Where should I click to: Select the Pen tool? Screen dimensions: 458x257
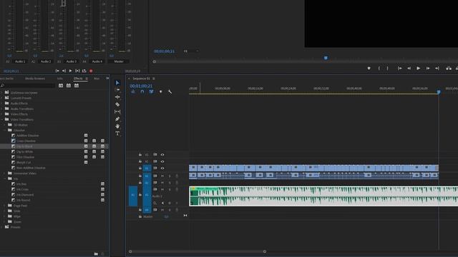point(117,119)
